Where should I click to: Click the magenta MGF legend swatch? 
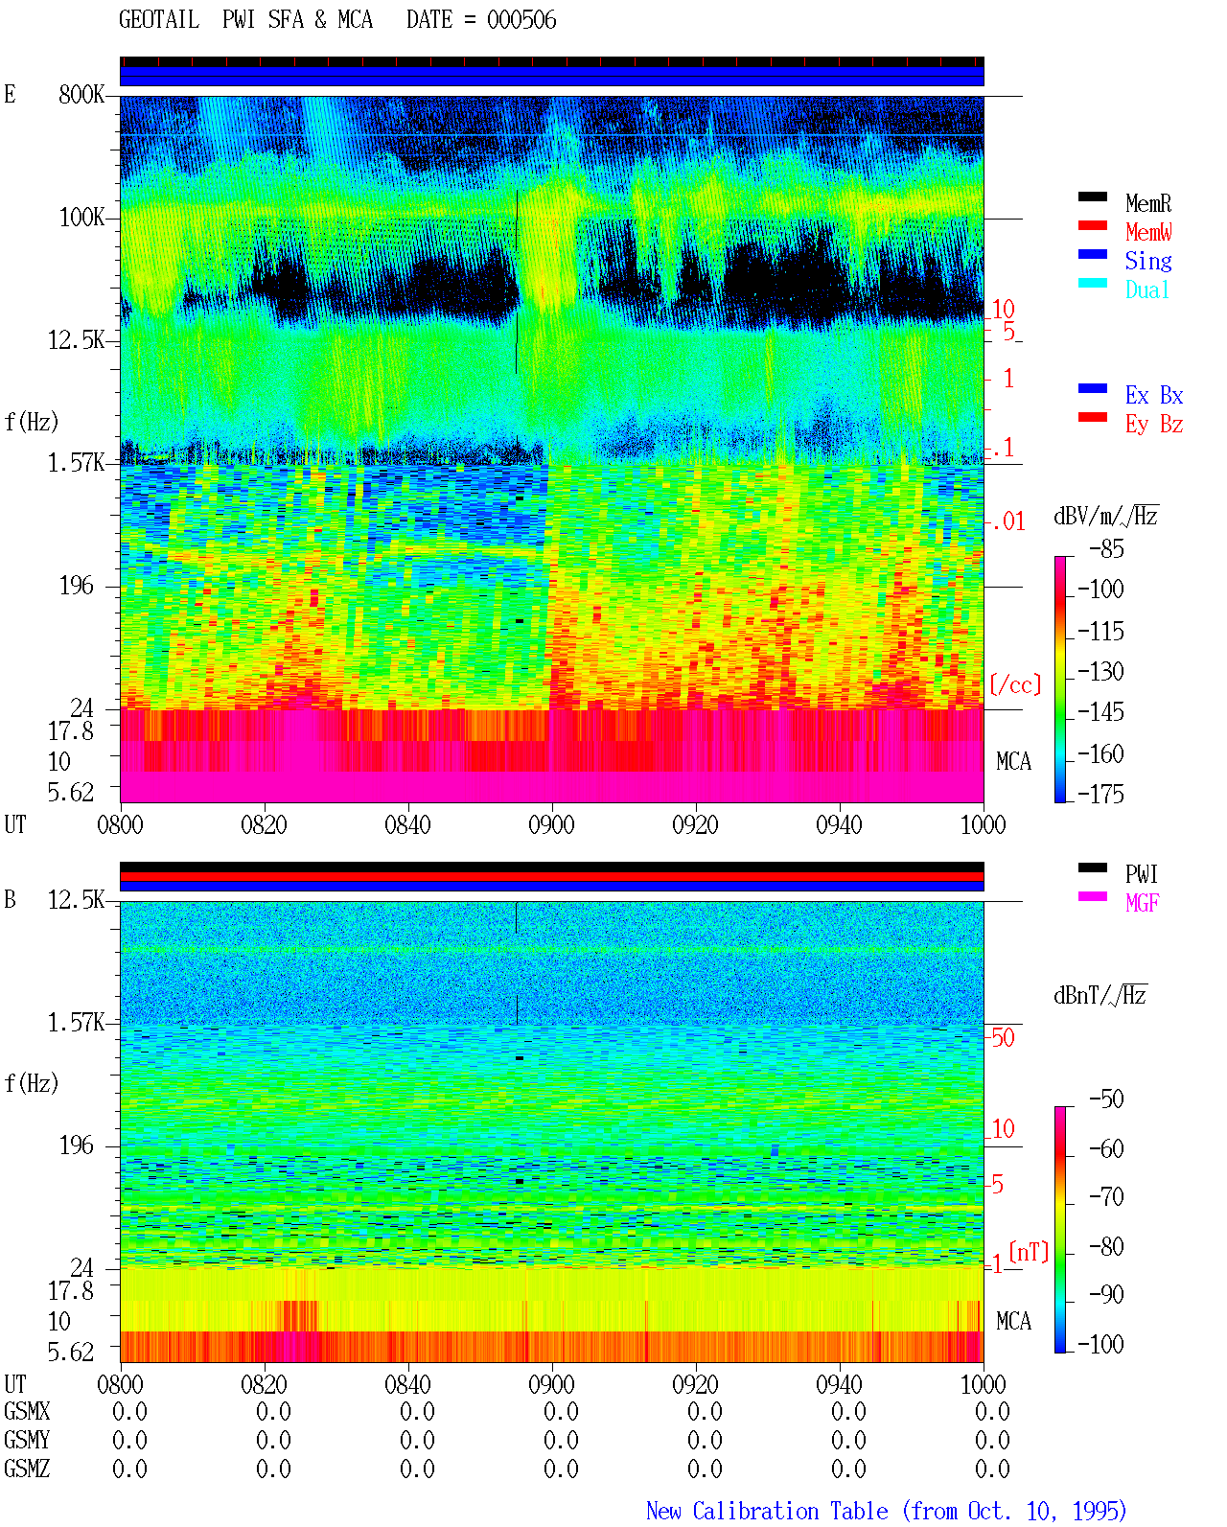click(1093, 896)
